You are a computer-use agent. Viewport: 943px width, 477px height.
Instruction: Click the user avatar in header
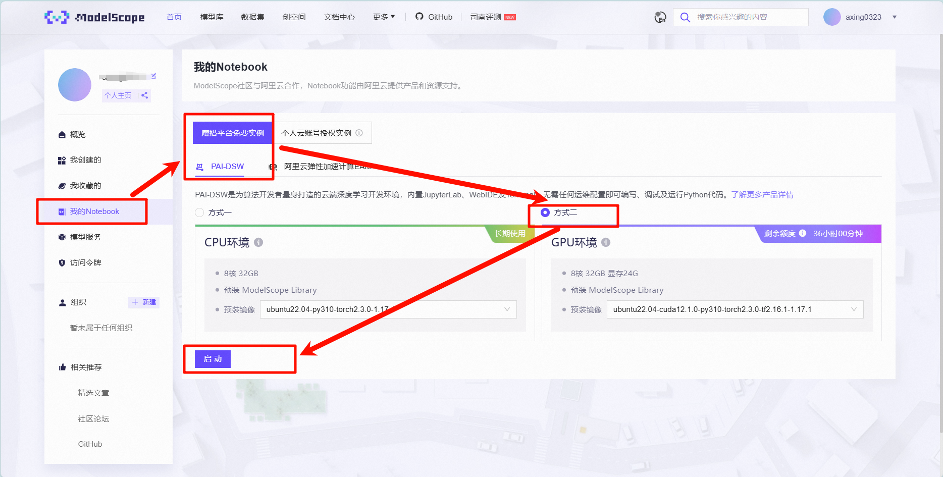click(832, 17)
